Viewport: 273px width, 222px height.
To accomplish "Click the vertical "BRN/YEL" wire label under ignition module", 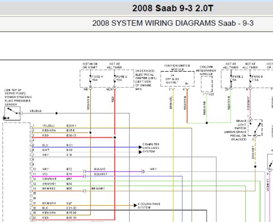I will (171, 102).
